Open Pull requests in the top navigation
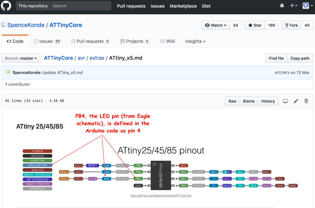 coord(131,6)
